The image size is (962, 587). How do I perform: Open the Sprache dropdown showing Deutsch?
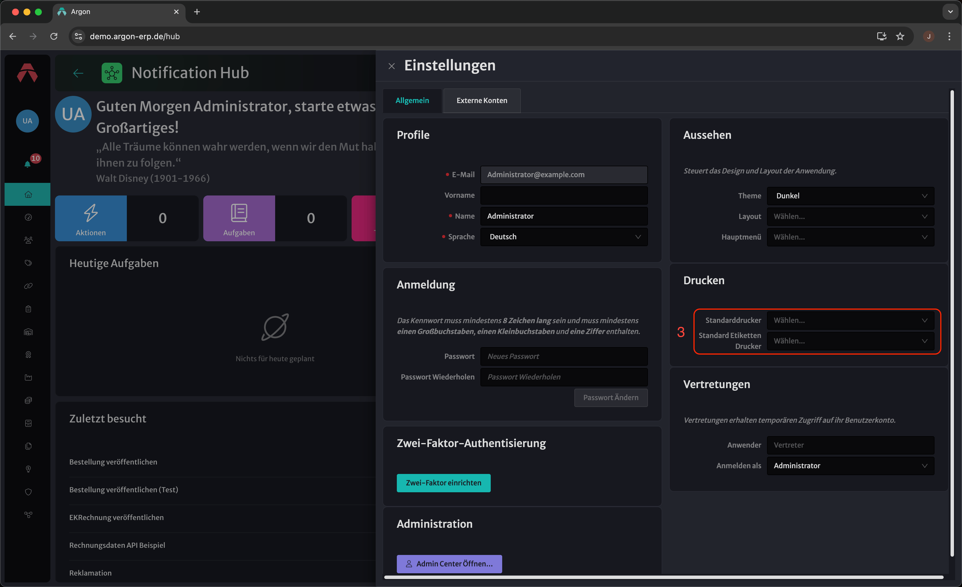click(564, 237)
